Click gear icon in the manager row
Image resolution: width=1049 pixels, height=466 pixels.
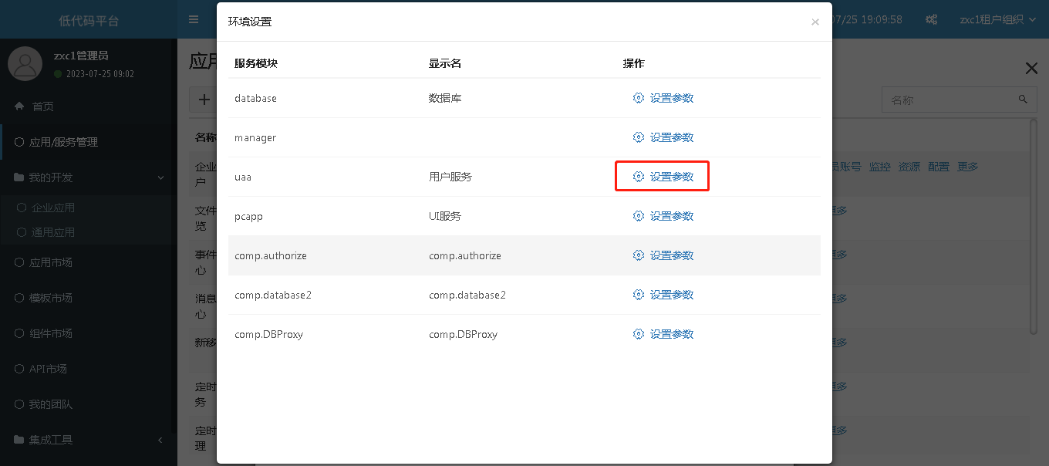[638, 137]
